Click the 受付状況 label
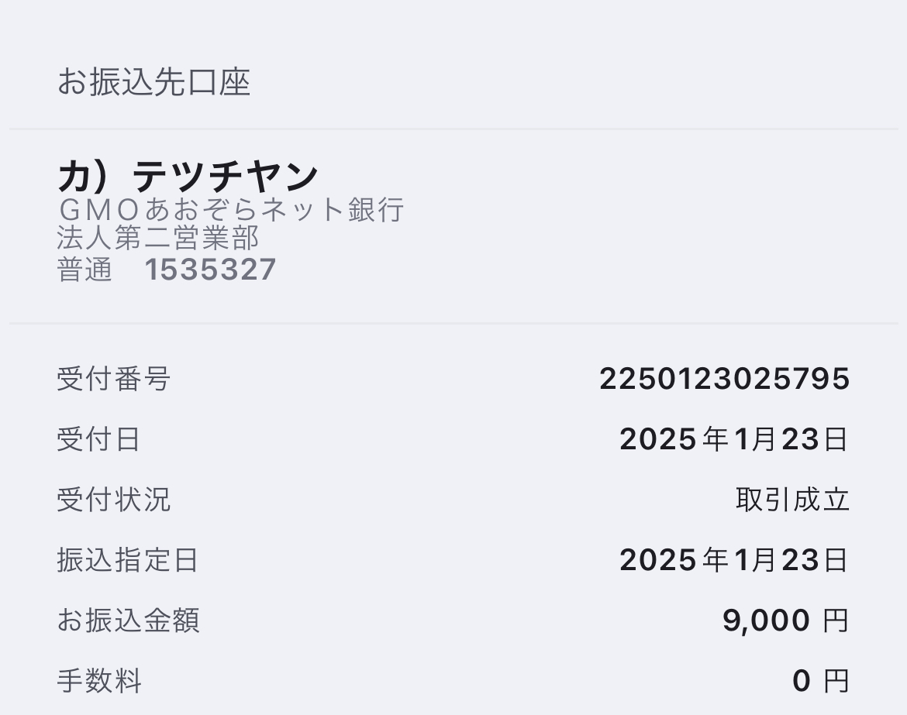The width and height of the screenshot is (907, 715). click(113, 500)
